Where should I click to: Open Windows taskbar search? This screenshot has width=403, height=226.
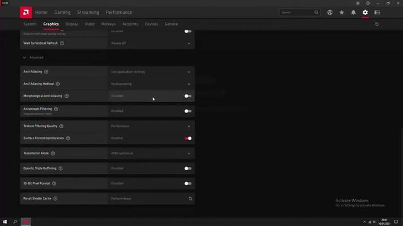point(15,222)
